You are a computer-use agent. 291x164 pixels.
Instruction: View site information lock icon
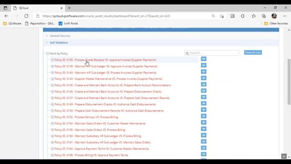(38, 16)
